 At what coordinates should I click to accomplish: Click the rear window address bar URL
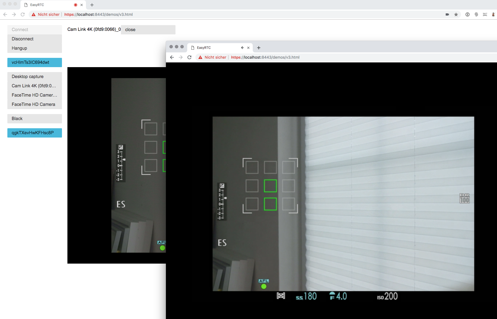[x=99, y=14]
